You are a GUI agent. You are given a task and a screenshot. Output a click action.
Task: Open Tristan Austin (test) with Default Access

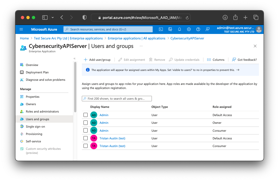point(112,138)
